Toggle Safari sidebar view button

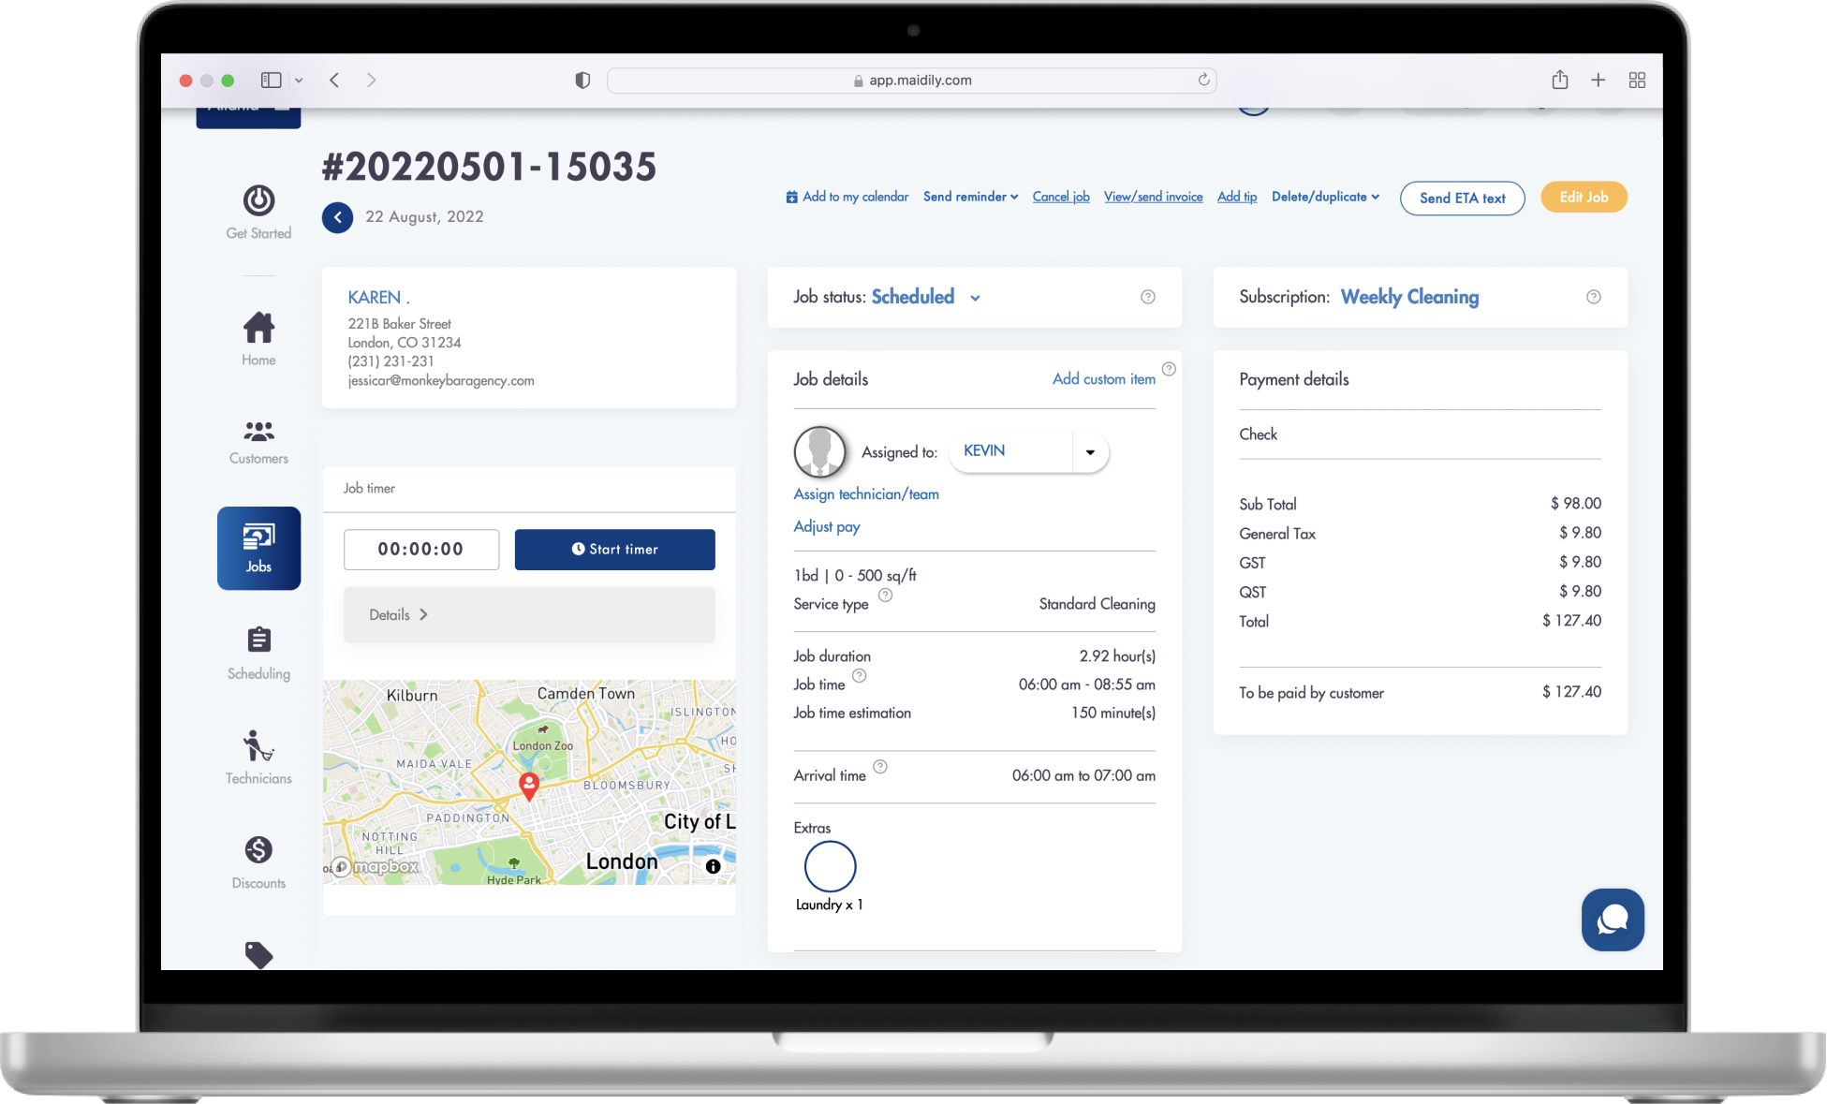[271, 81]
